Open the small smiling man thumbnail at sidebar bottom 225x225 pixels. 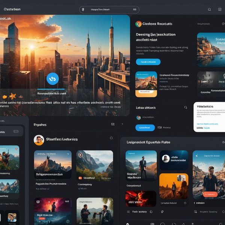[12, 217]
